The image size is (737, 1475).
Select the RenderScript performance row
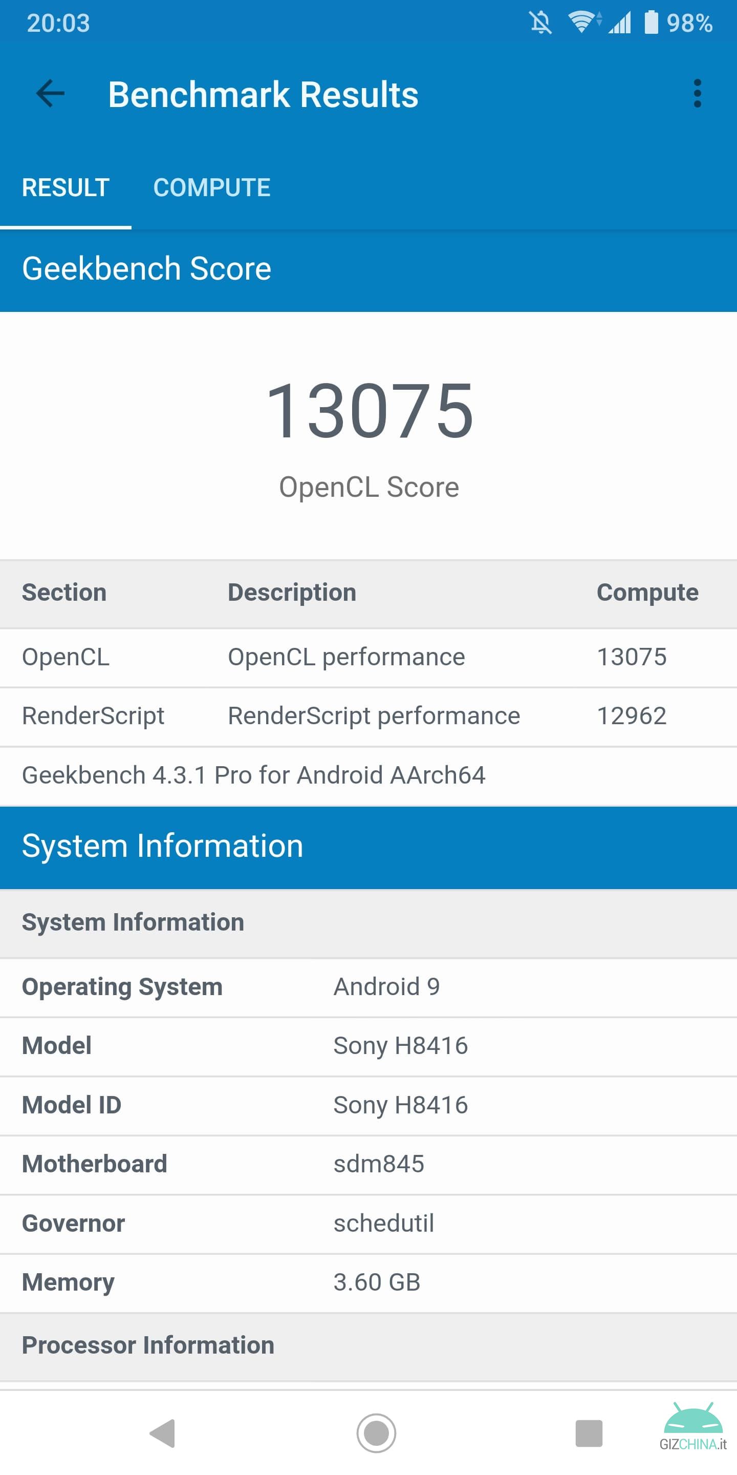[x=368, y=717]
